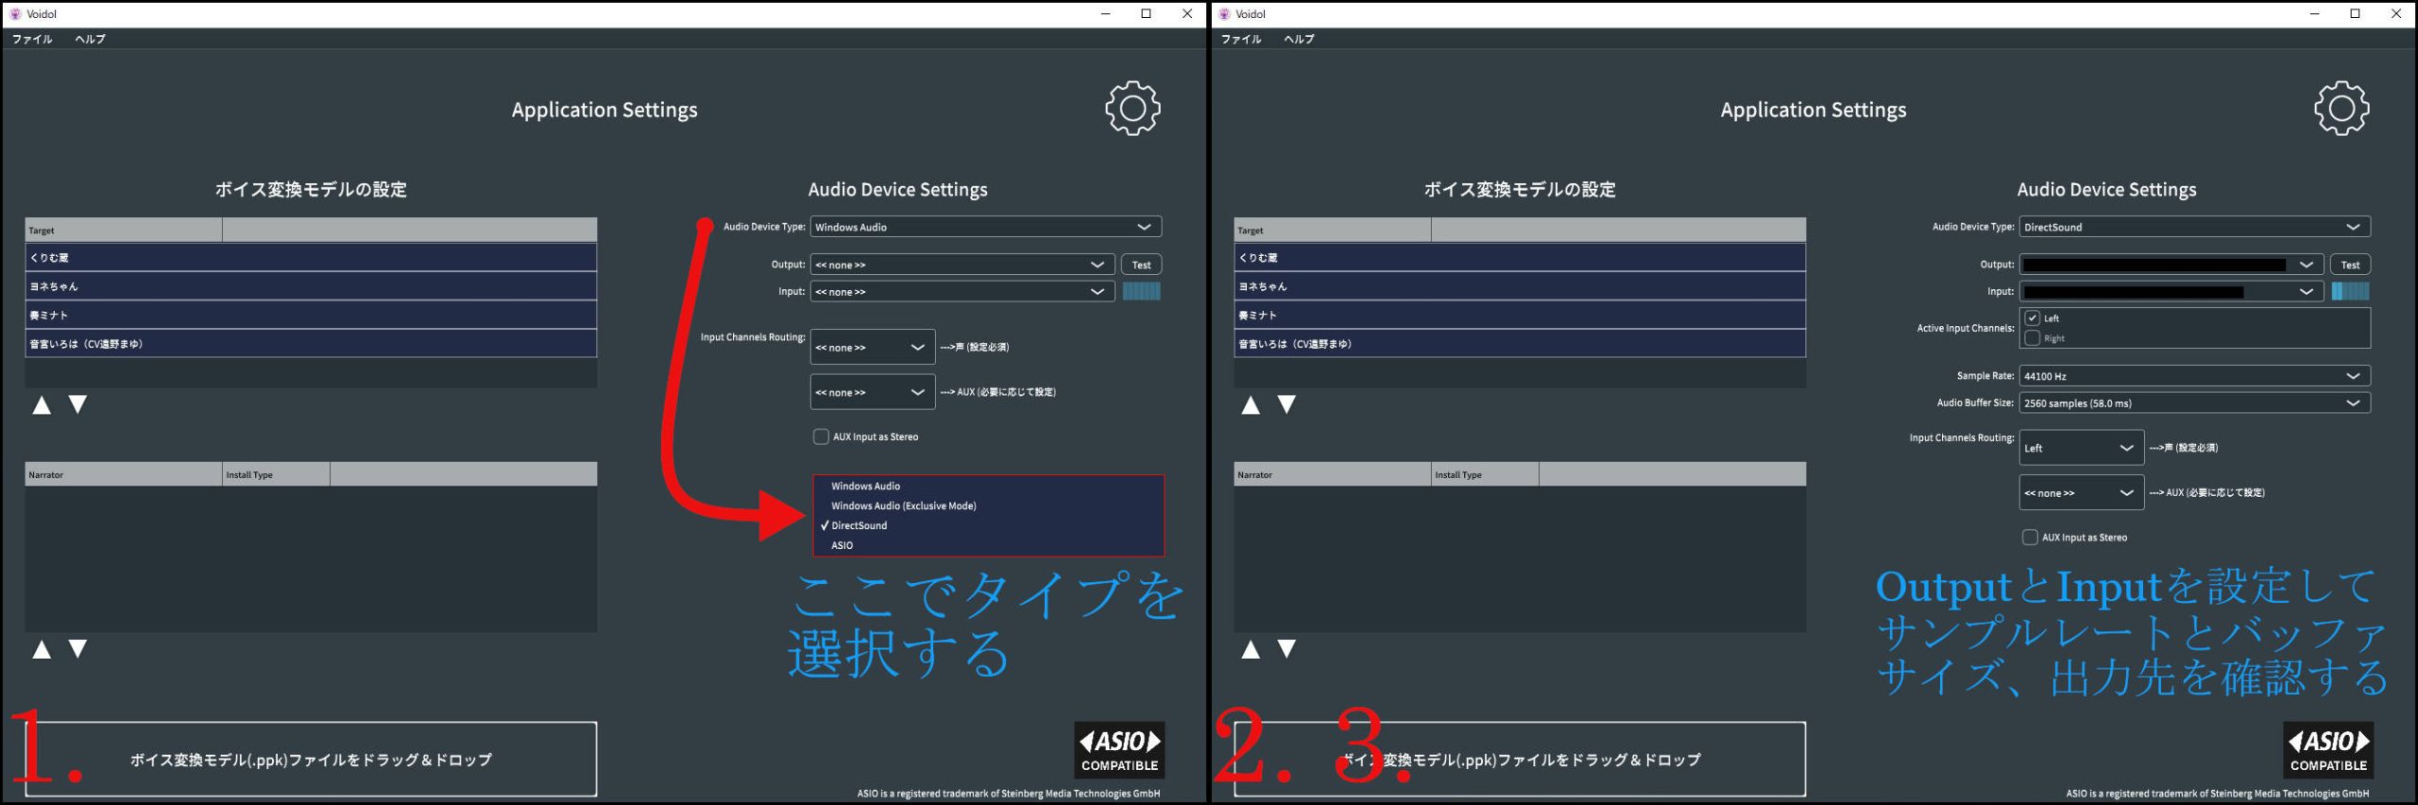Open voice routing dropdown in left window
The height and width of the screenshot is (805, 2418).
873,348
